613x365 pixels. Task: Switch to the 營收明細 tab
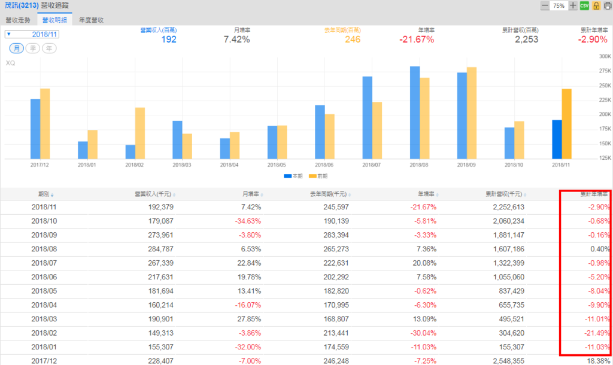(x=54, y=20)
